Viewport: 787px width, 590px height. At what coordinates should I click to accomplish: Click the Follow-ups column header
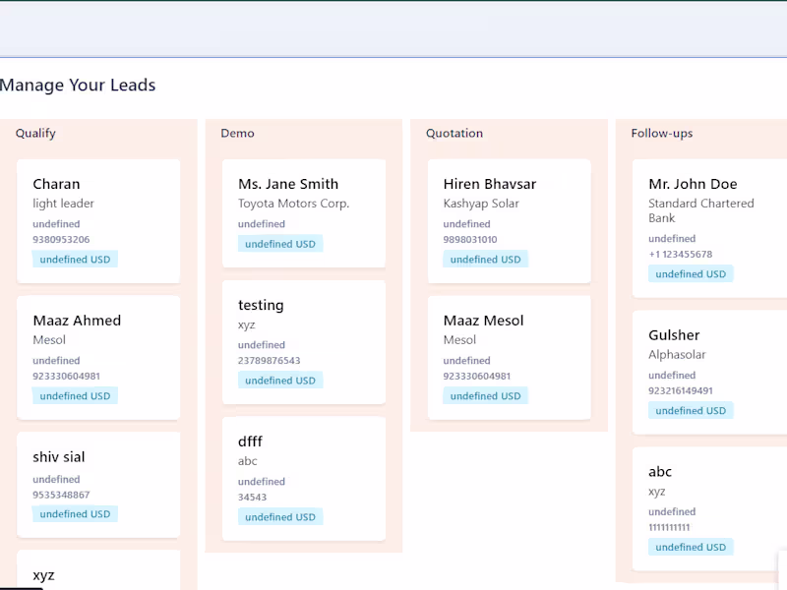pyautogui.click(x=662, y=134)
